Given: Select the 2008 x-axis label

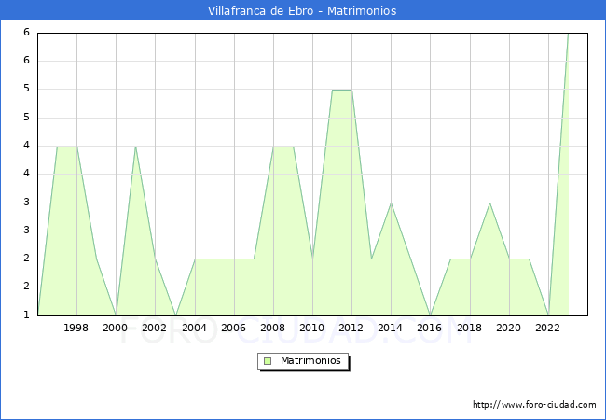Looking at the screenshot, I should [x=273, y=328].
